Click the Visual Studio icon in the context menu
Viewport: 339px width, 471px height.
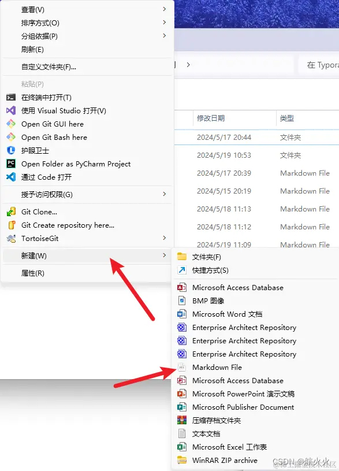11,110
